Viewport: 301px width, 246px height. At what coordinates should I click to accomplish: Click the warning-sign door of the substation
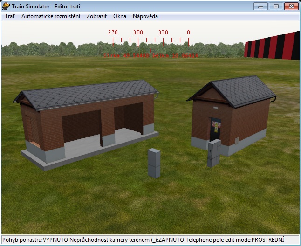click(x=215, y=129)
